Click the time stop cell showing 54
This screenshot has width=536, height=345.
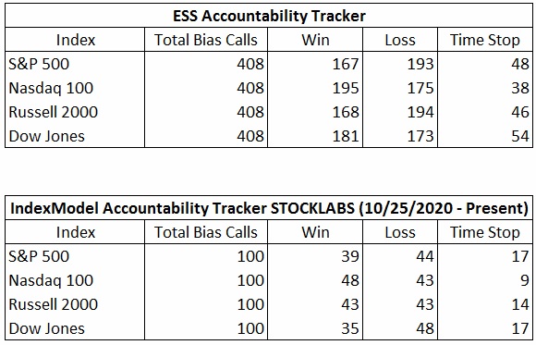[485, 136]
